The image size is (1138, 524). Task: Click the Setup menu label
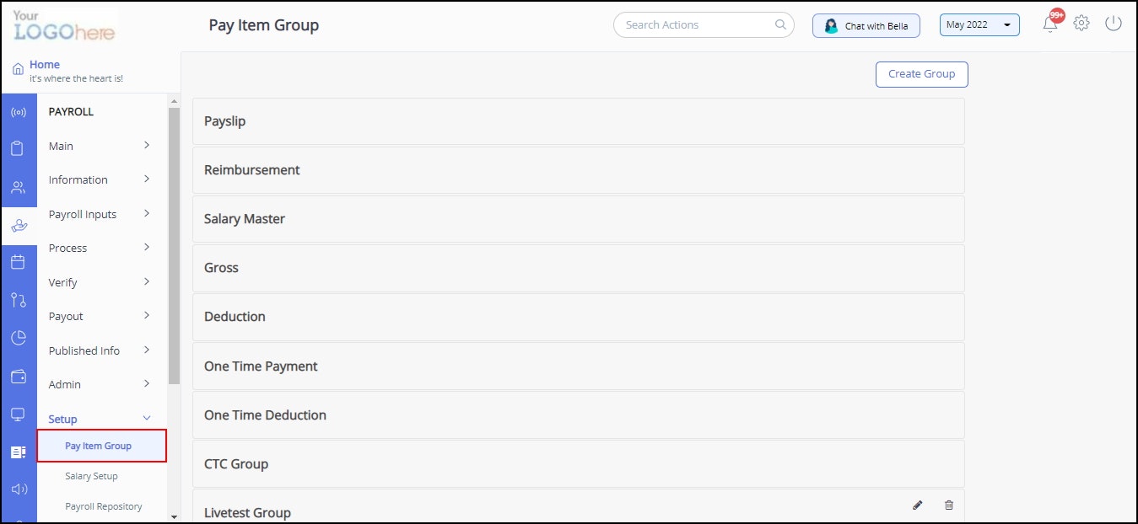point(62,419)
